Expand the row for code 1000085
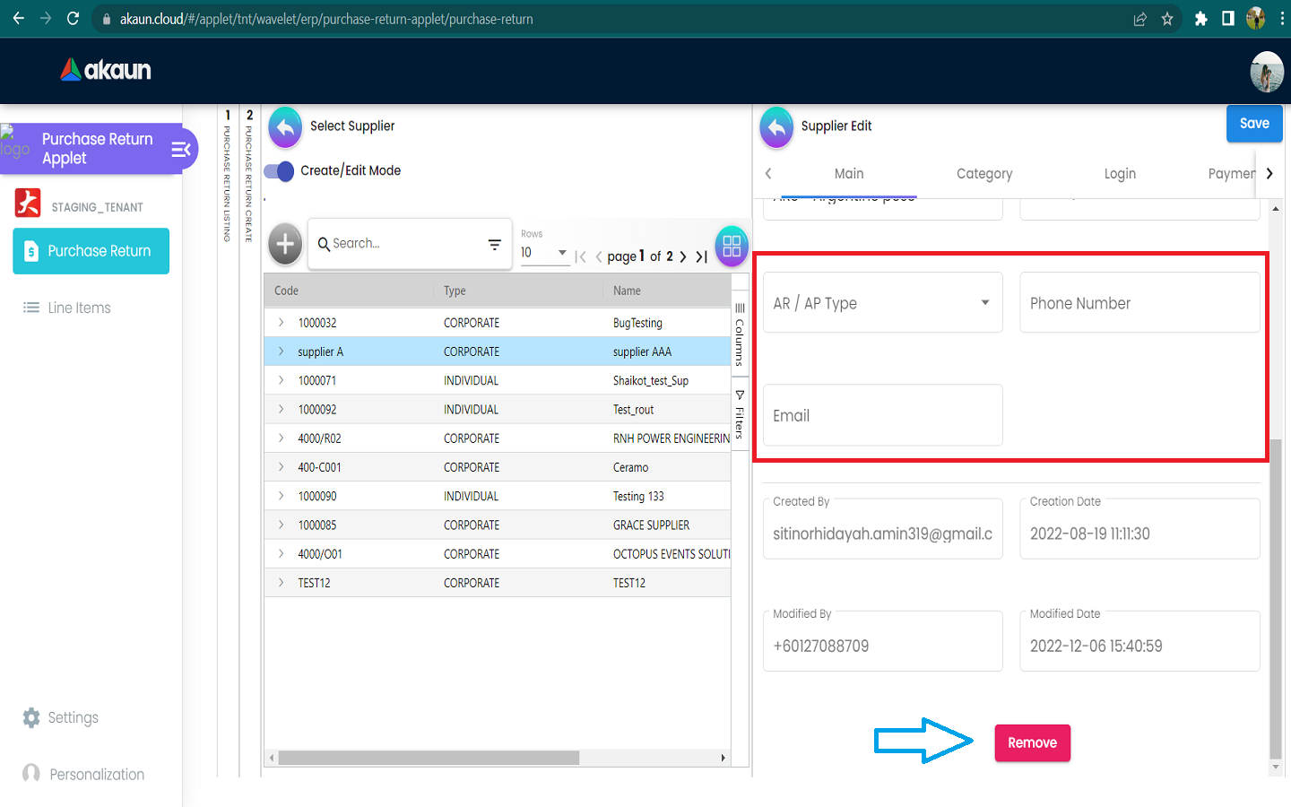Viewport: 1291px width, 807px height. click(281, 525)
